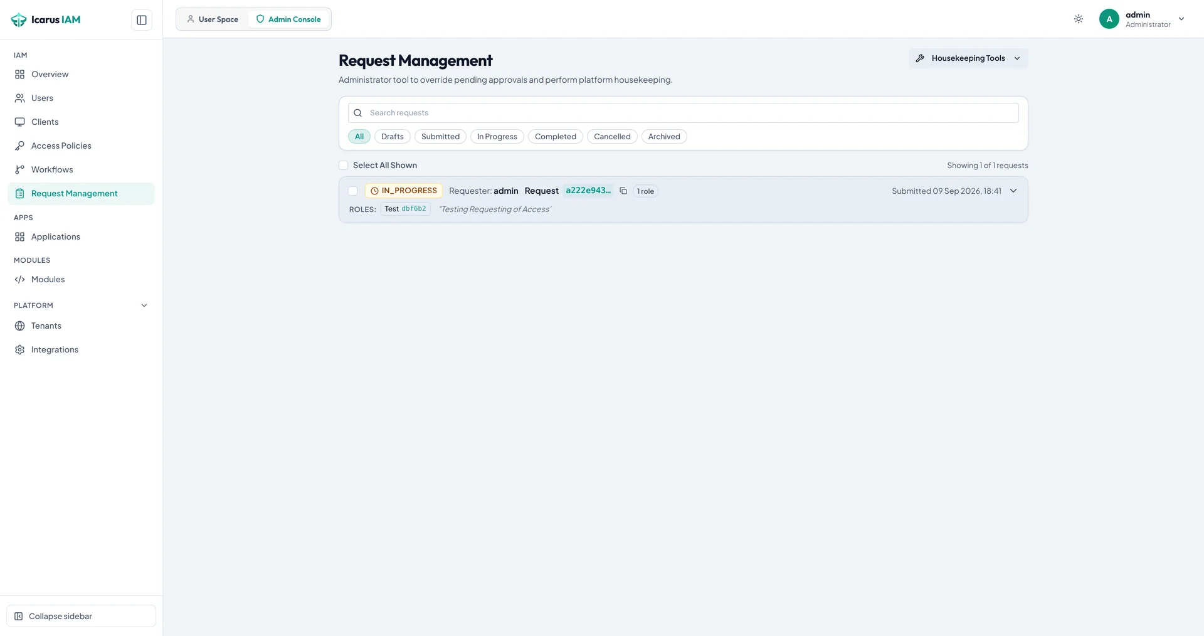Image resolution: width=1204 pixels, height=636 pixels.
Task: Click the Tenants globe icon
Action: coord(20,326)
